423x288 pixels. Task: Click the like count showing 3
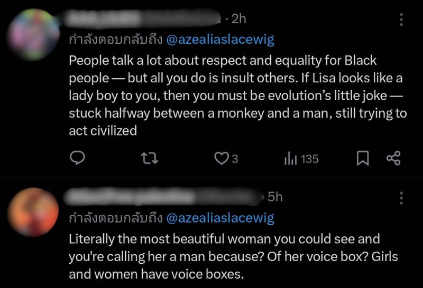point(235,159)
